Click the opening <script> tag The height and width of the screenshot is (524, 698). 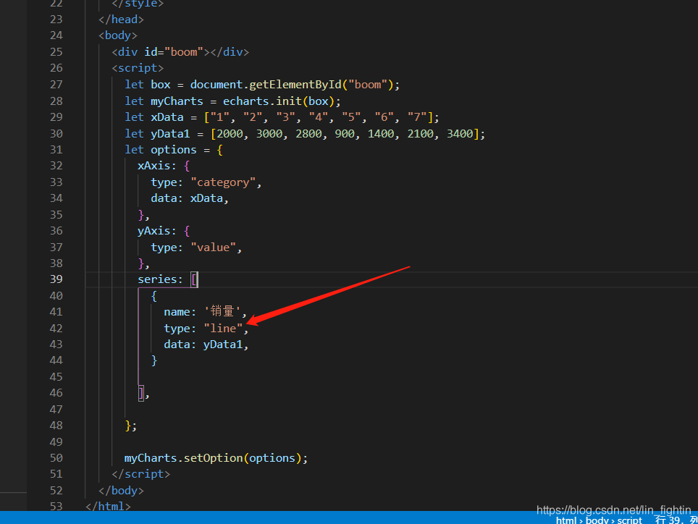click(138, 68)
